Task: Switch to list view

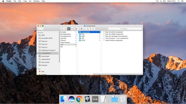Action: coord(66,29)
